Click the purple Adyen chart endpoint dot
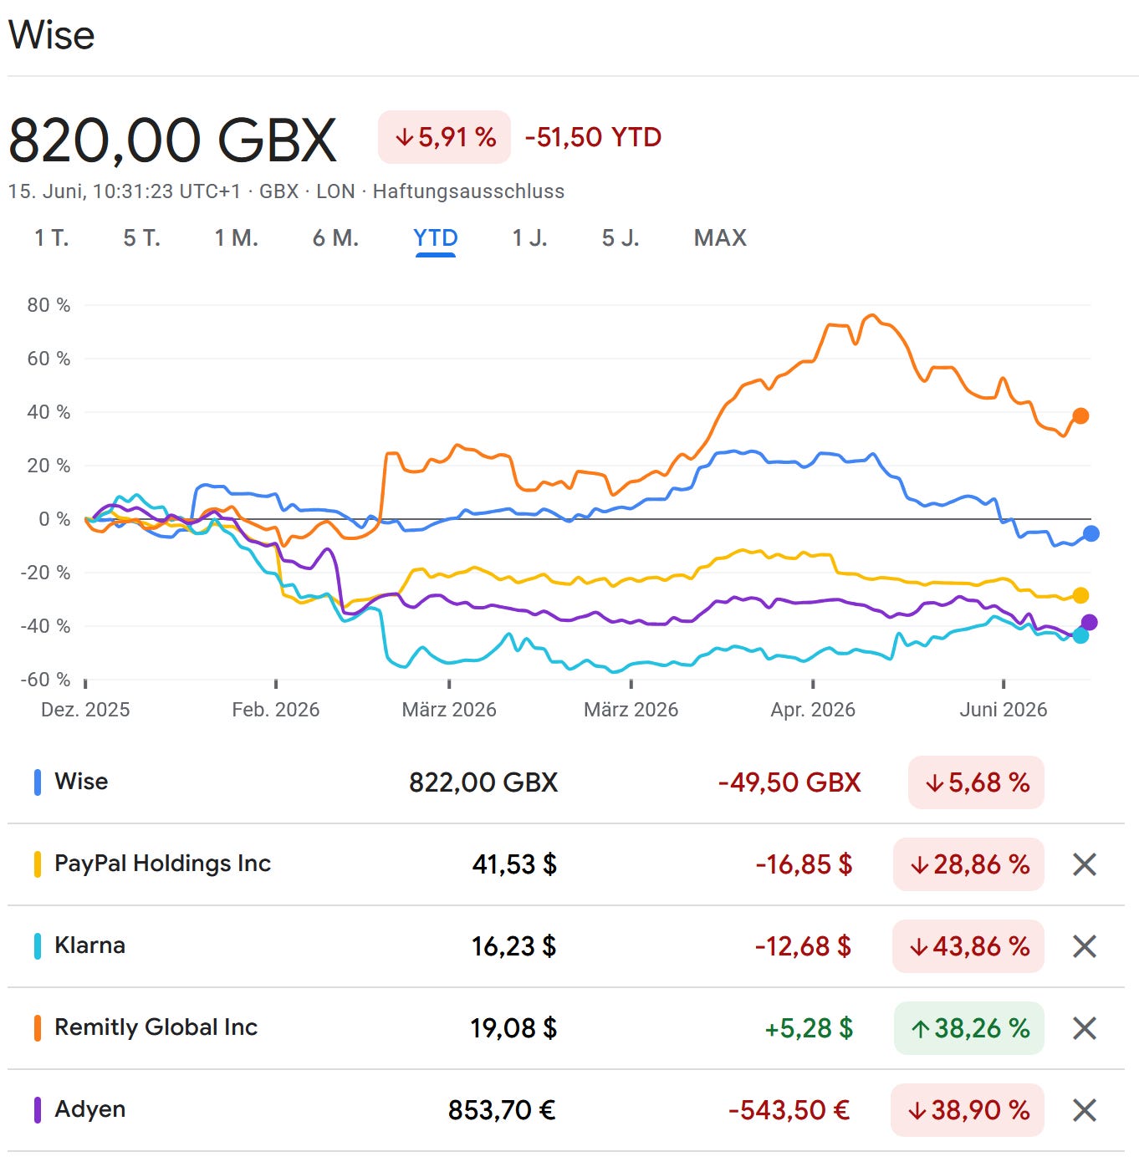1139x1172 pixels. click(1089, 622)
